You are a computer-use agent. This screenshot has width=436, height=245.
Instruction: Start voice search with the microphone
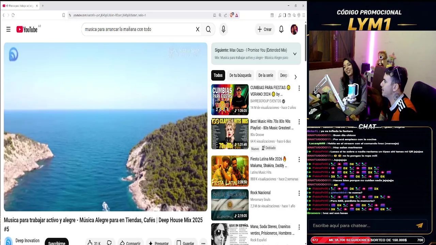pyautogui.click(x=223, y=29)
